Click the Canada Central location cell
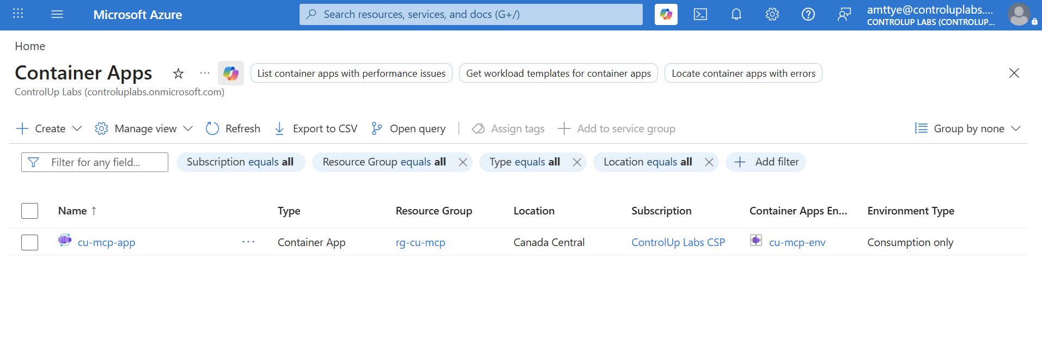The image size is (1042, 350). pos(549,242)
